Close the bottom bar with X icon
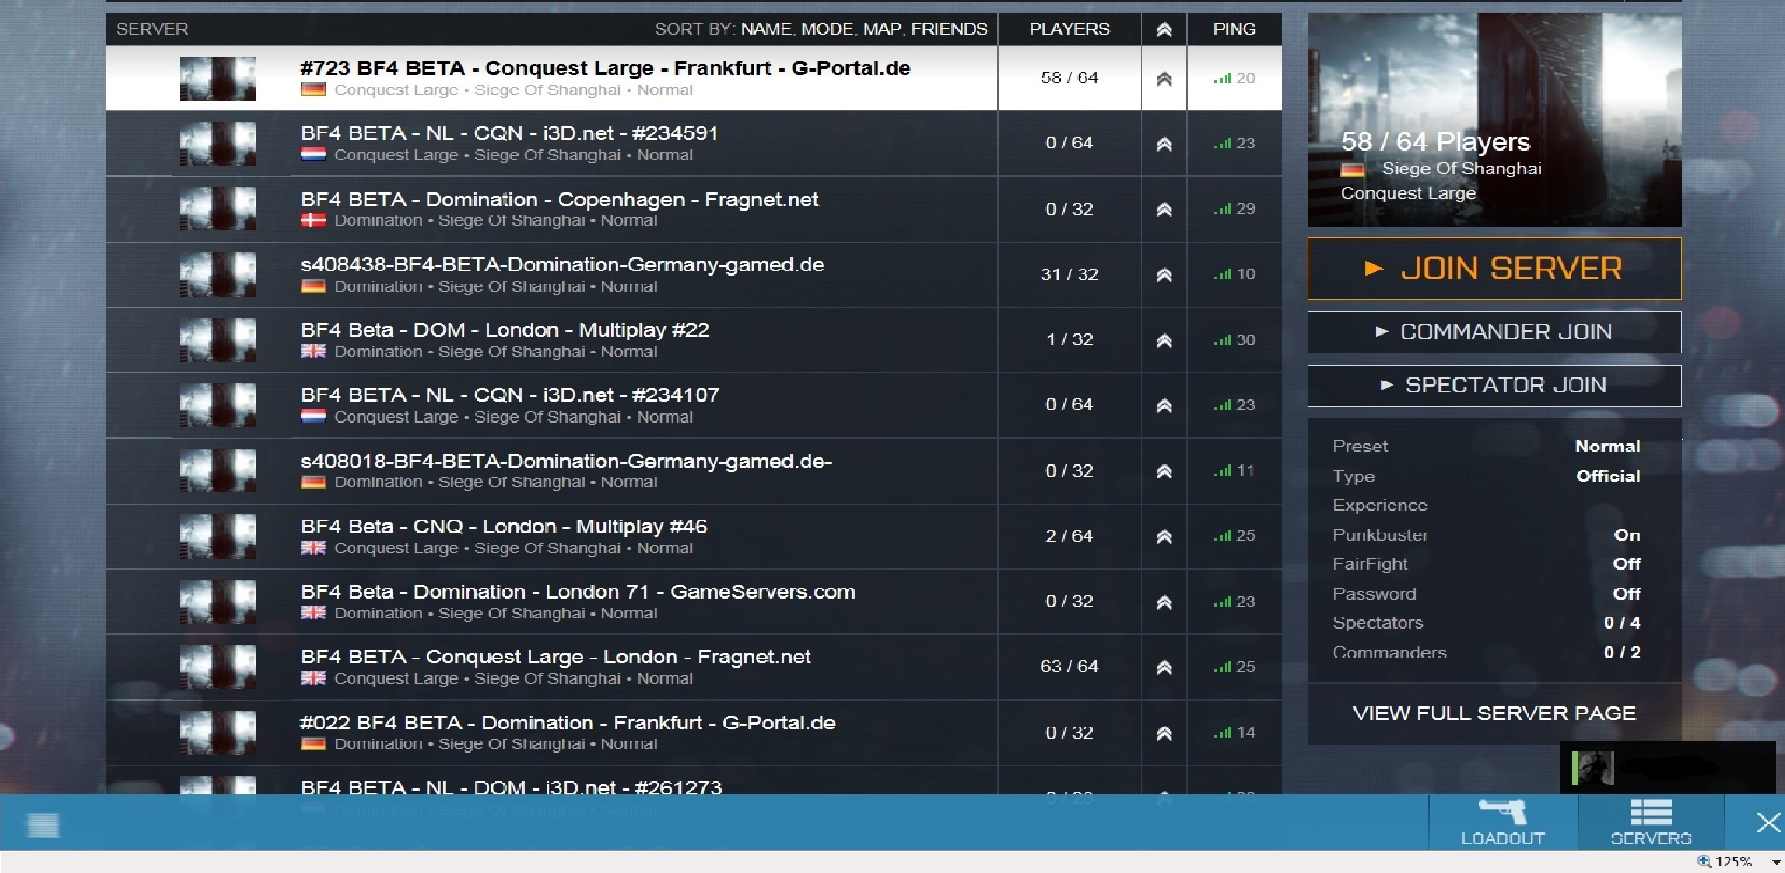Screen dimensions: 1785x873 tap(1768, 823)
